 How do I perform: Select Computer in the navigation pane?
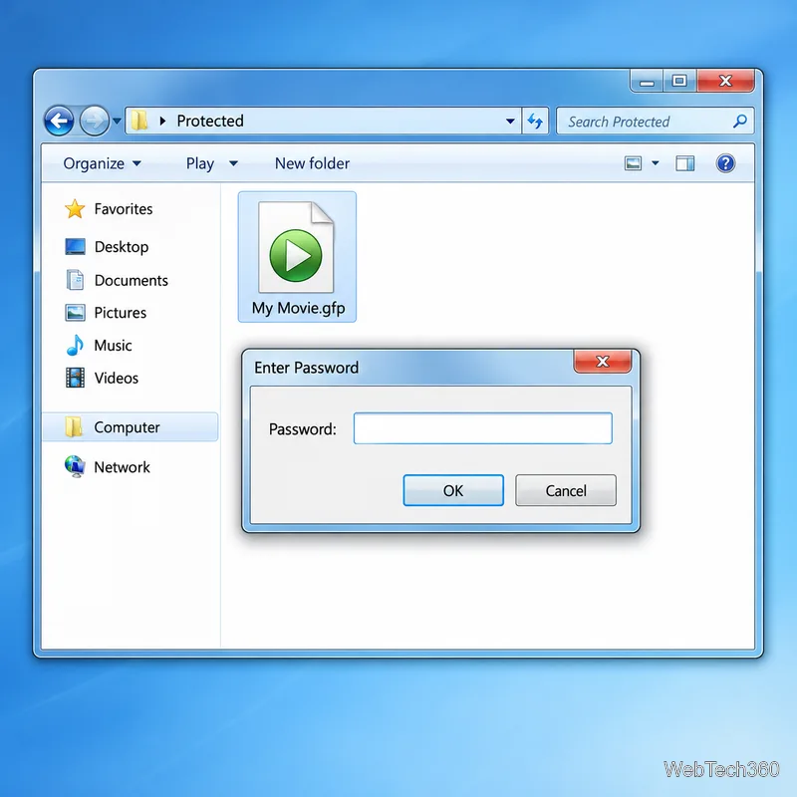tap(131, 427)
